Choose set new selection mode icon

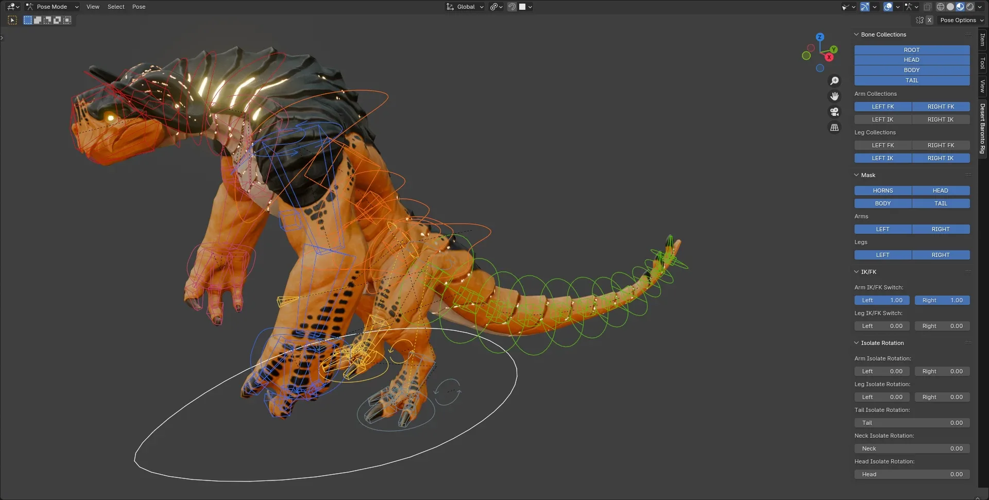click(x=28, y=20)
